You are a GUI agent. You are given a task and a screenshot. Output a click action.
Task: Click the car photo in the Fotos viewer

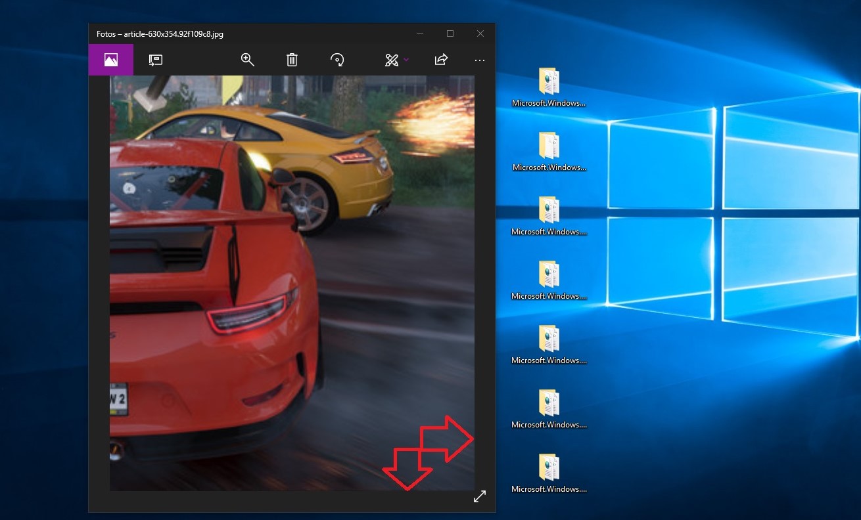[292, 283]
